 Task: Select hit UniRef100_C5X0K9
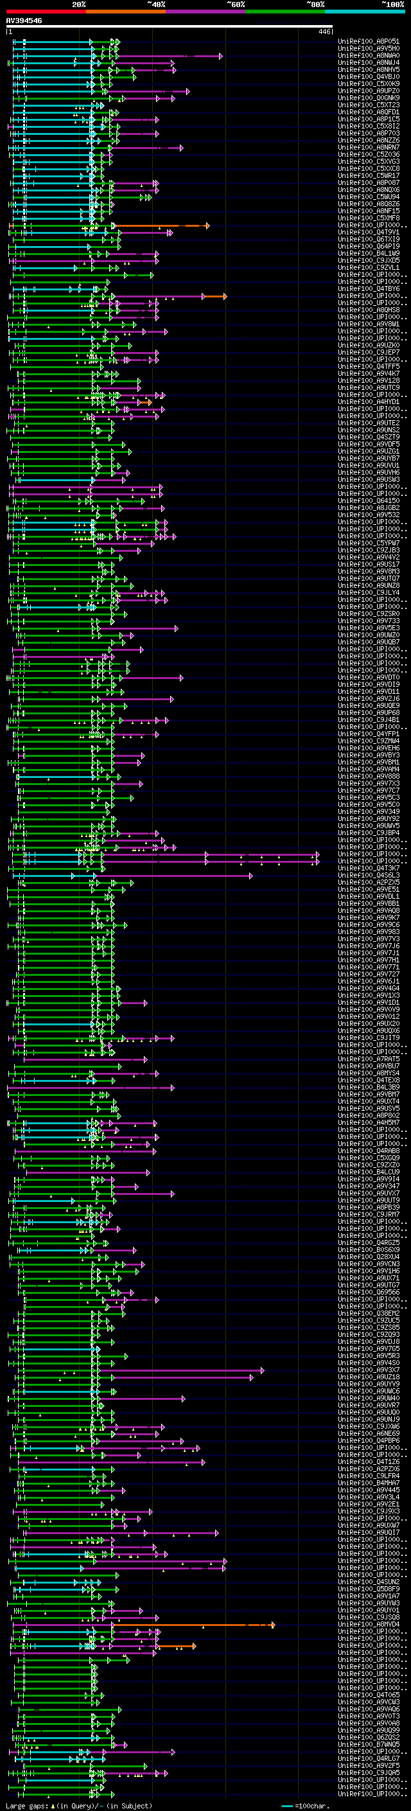coord(369,84)
